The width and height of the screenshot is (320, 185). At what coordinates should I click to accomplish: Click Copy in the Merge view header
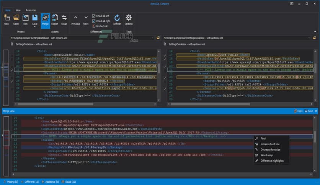[298, 111]
